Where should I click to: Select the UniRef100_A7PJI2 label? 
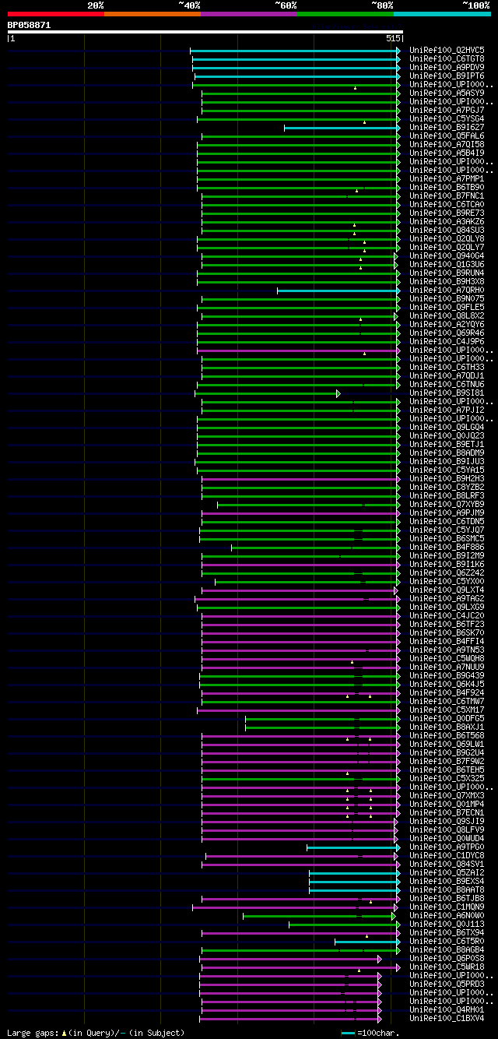click(x=447, y=410)
